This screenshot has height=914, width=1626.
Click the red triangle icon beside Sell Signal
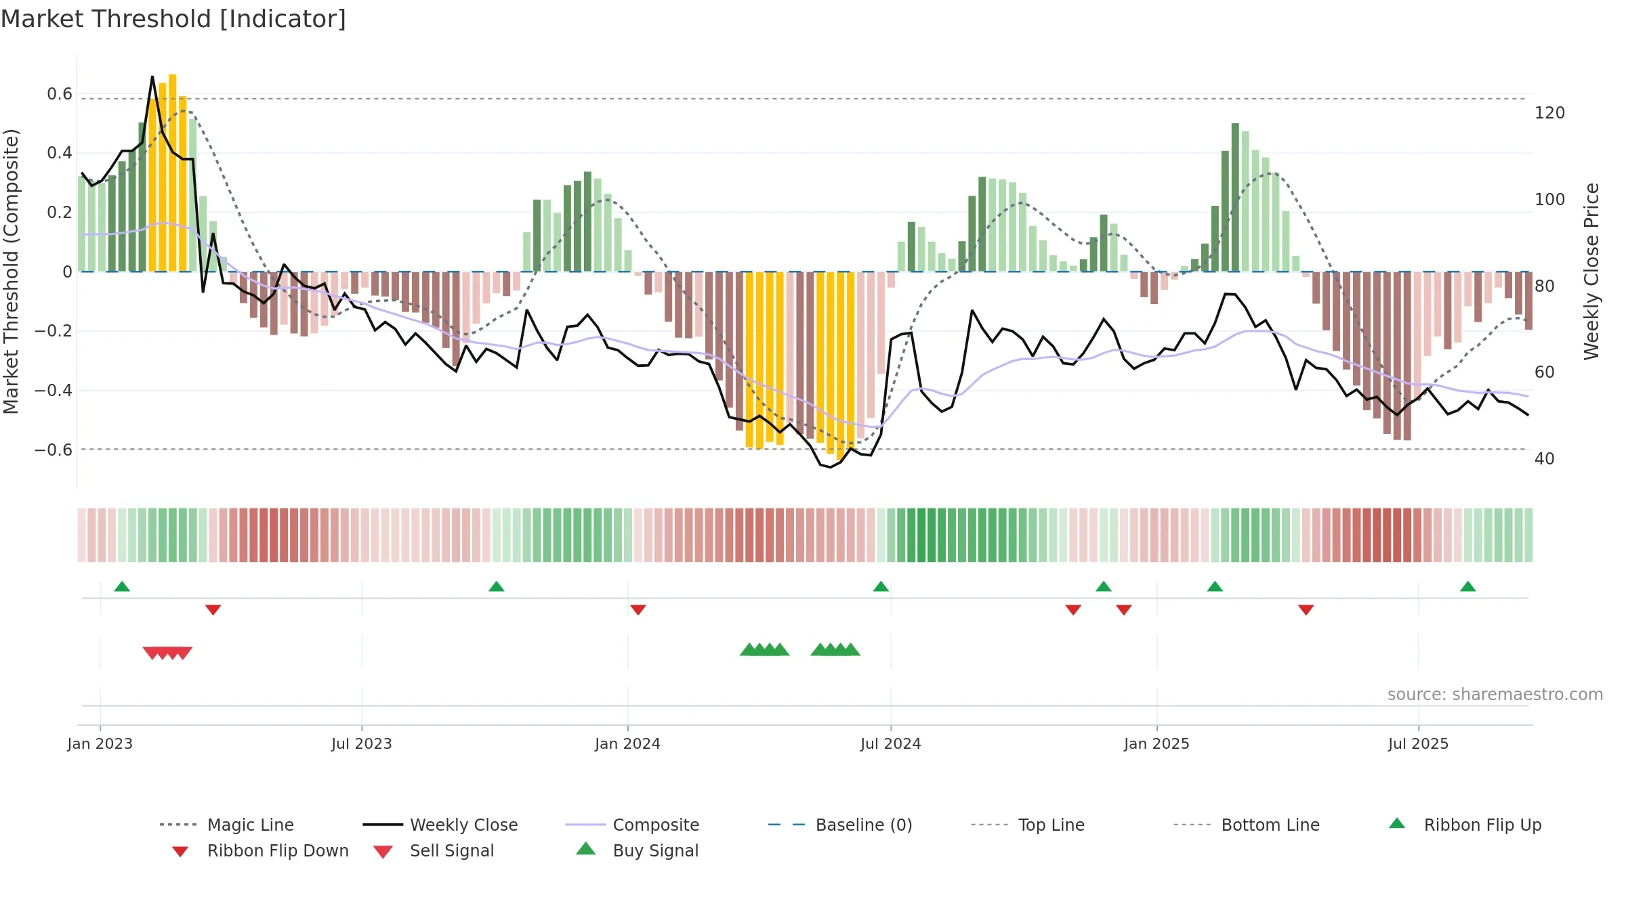click(x=383, y=852)
